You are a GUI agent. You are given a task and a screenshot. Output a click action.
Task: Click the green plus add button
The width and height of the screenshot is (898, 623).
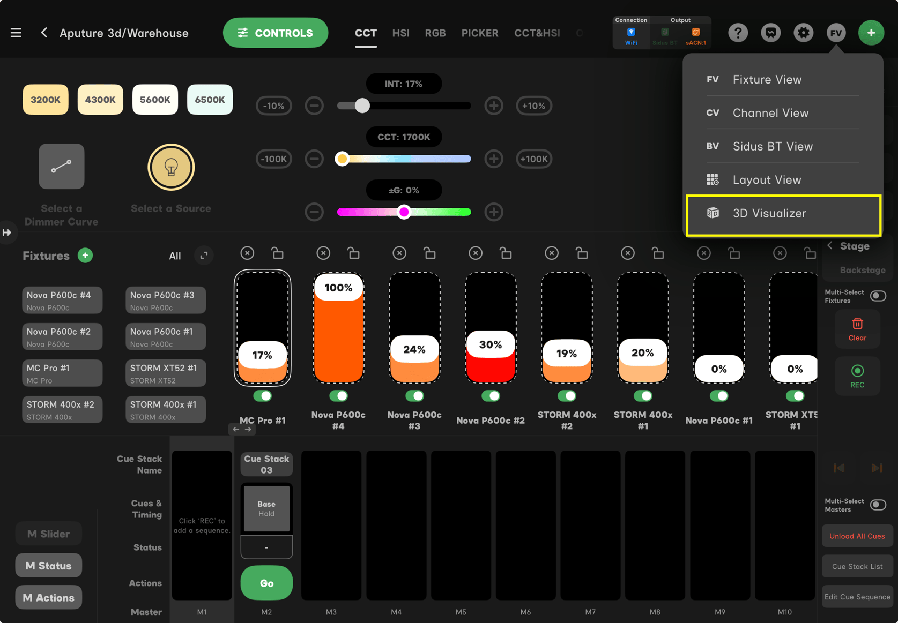point(871,33)
